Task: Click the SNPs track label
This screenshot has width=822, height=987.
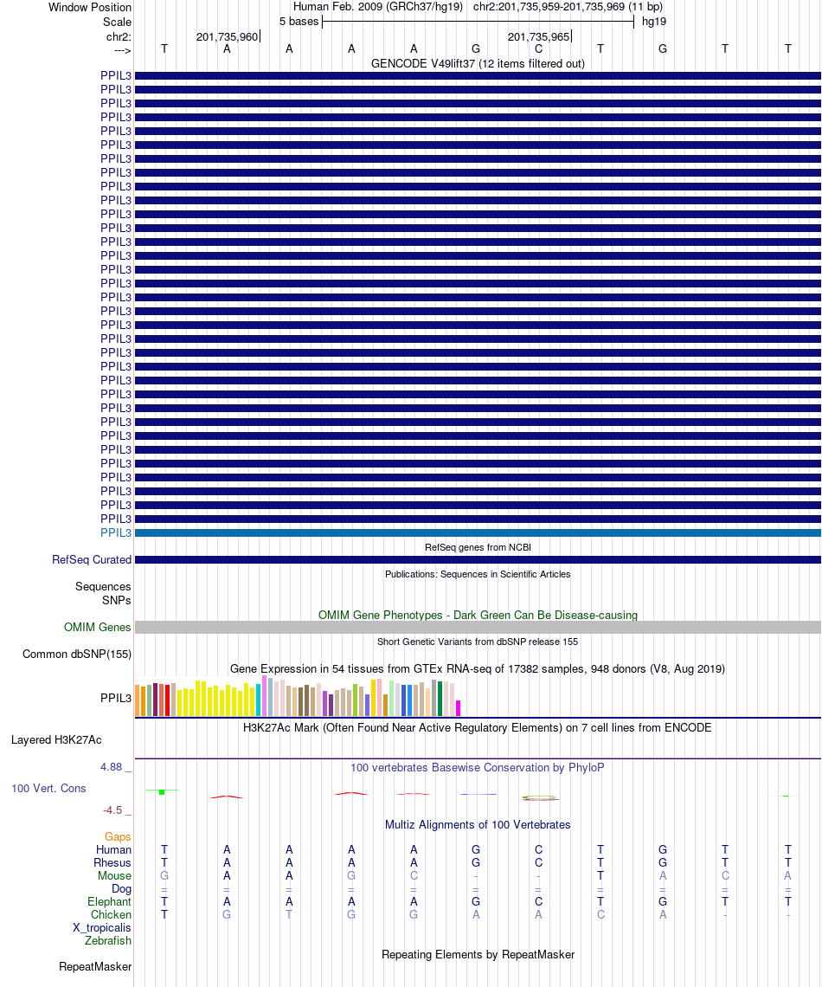Action: click(116, 600)
